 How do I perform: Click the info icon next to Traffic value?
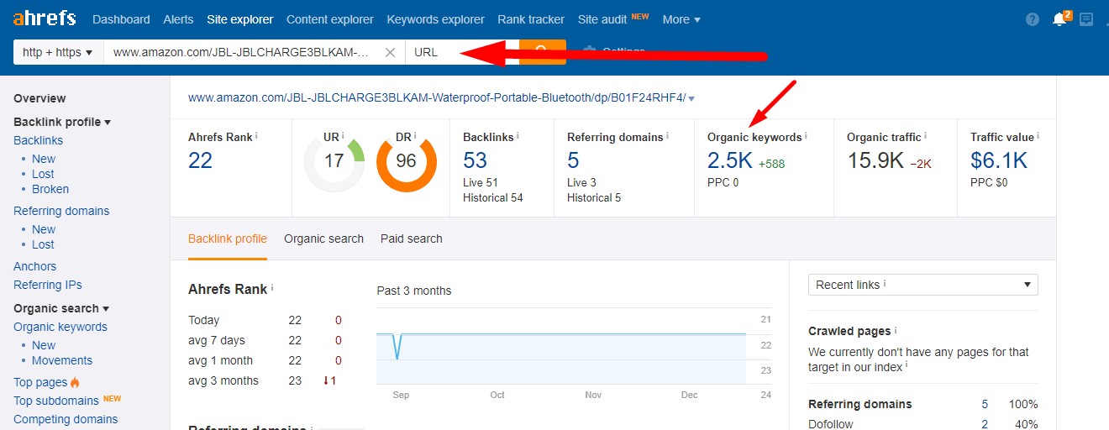coord(1038,136)
